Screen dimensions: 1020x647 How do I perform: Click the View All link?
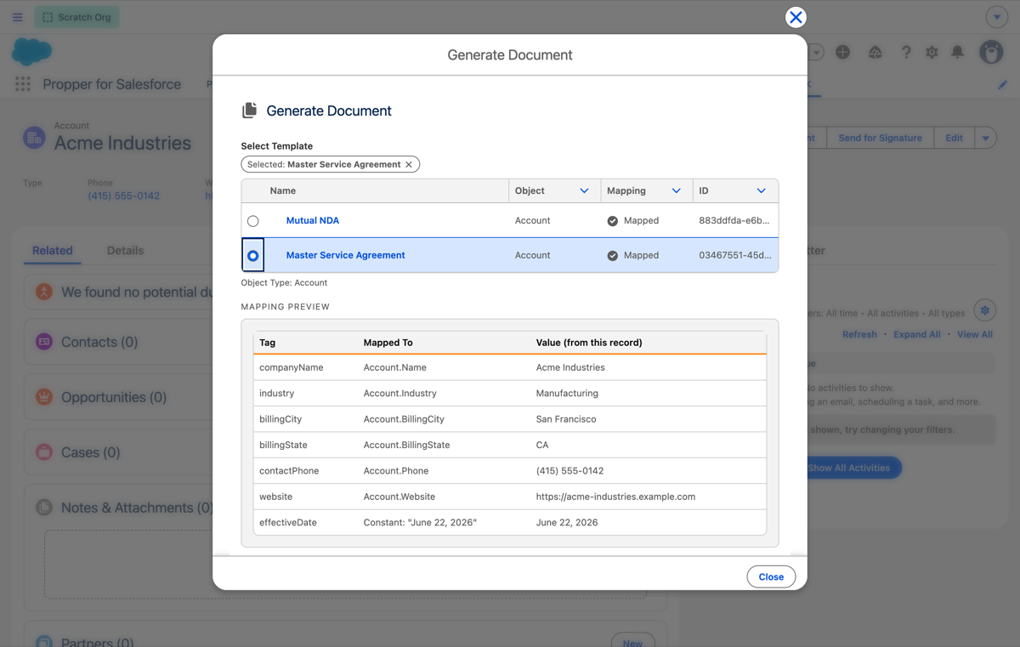coord(975,334)
